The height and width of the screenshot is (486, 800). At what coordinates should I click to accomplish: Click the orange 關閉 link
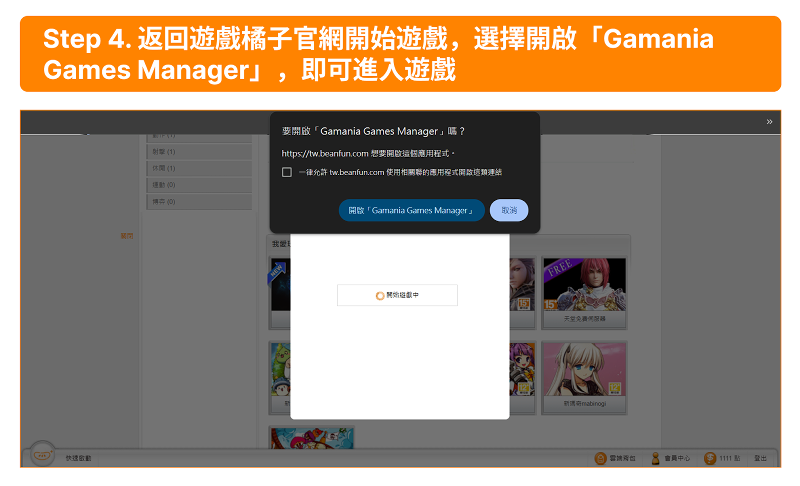point(126,236)
